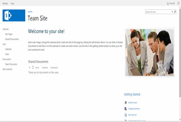Click the Set a site icon link
This screenshot has width=181, height=122.
[x=132, y=115]
